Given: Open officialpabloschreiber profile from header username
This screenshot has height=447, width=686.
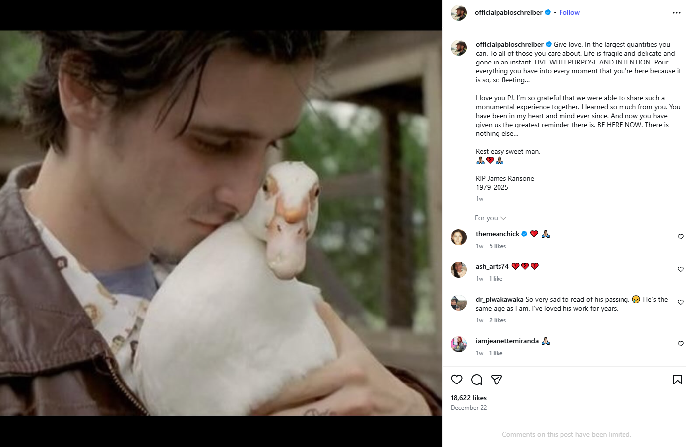Looking at the screenshot, I should pyautogui.click(x=508, y=12).
